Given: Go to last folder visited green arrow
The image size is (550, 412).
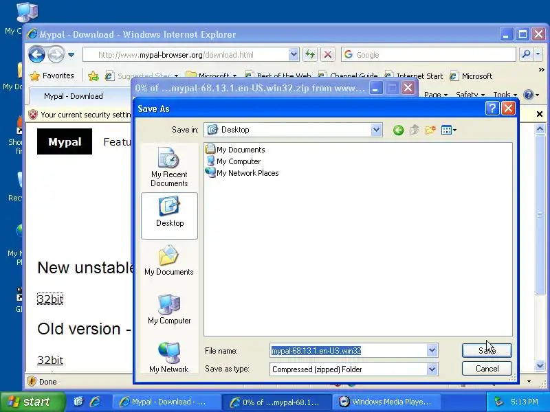Looking at the screenshot, I should (398, 130).
